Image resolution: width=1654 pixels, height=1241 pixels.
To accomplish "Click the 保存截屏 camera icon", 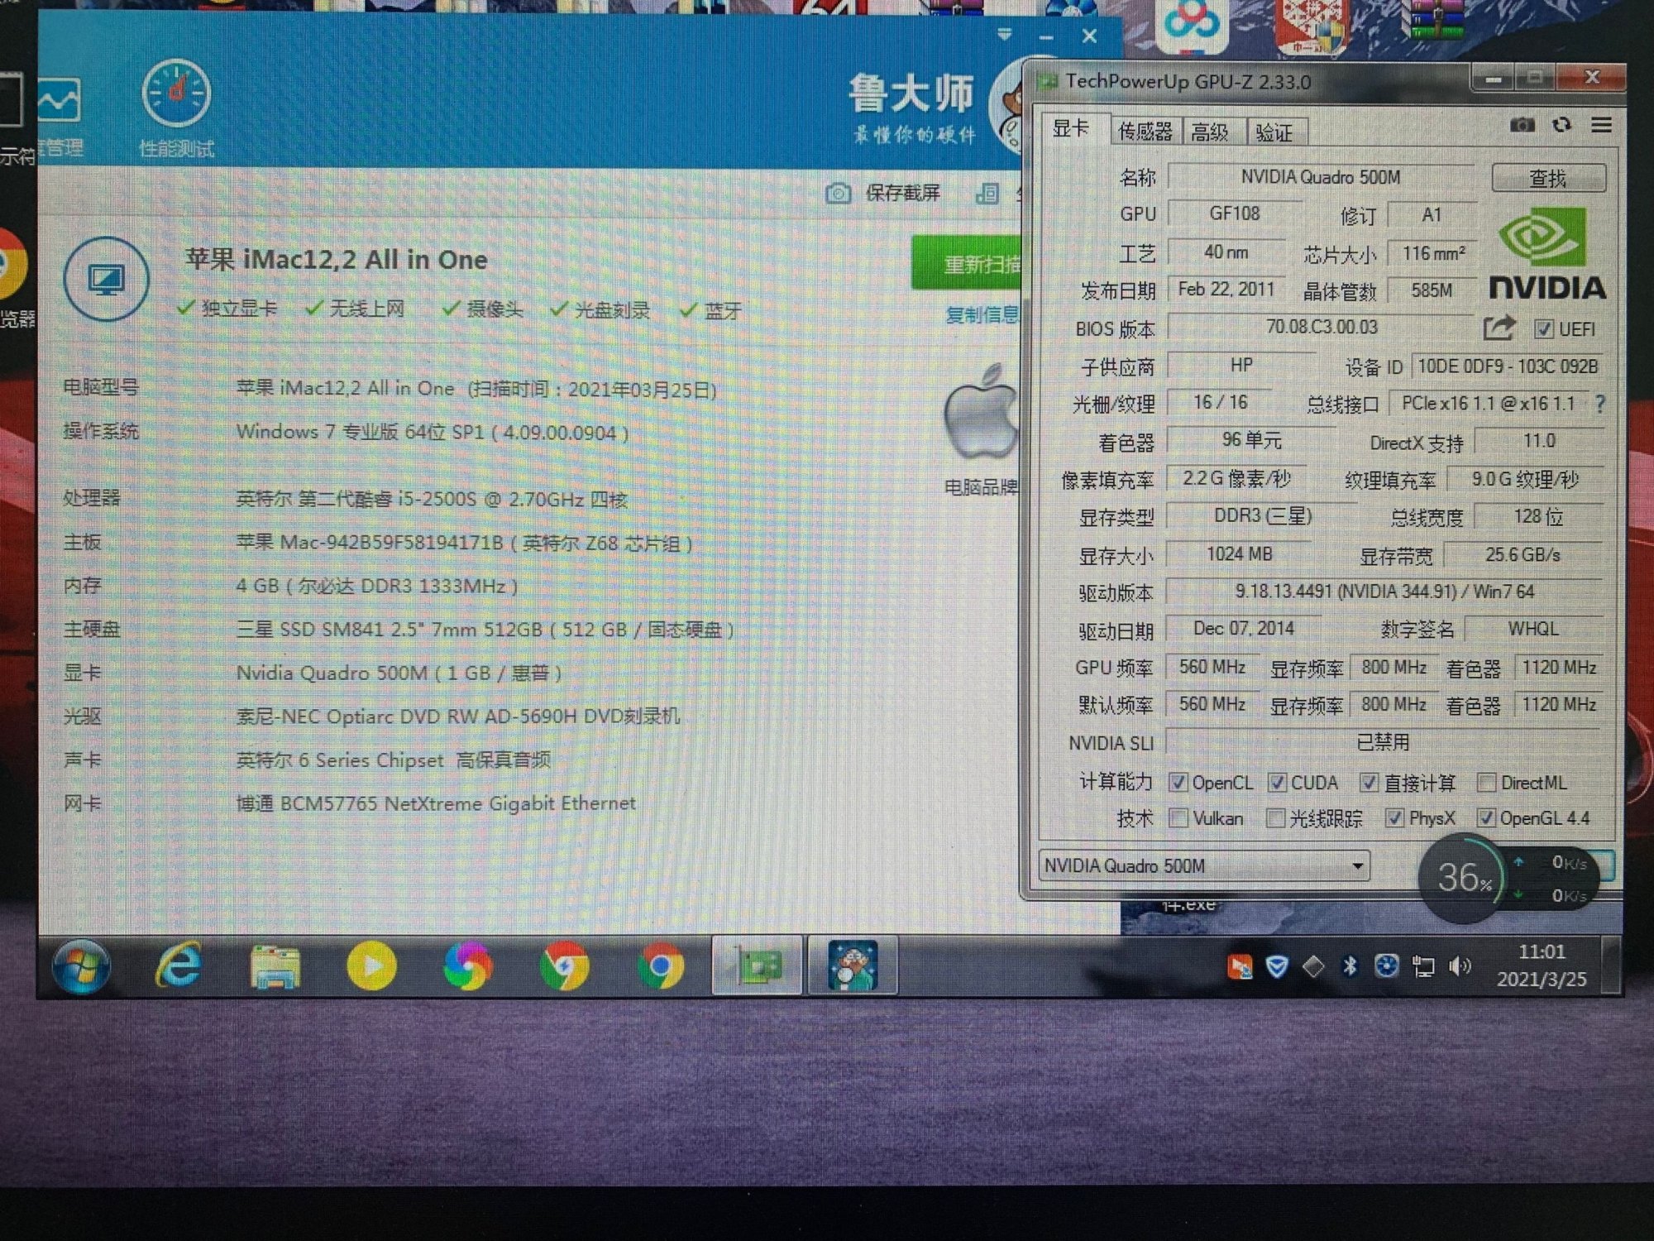I will coord(838,194).
